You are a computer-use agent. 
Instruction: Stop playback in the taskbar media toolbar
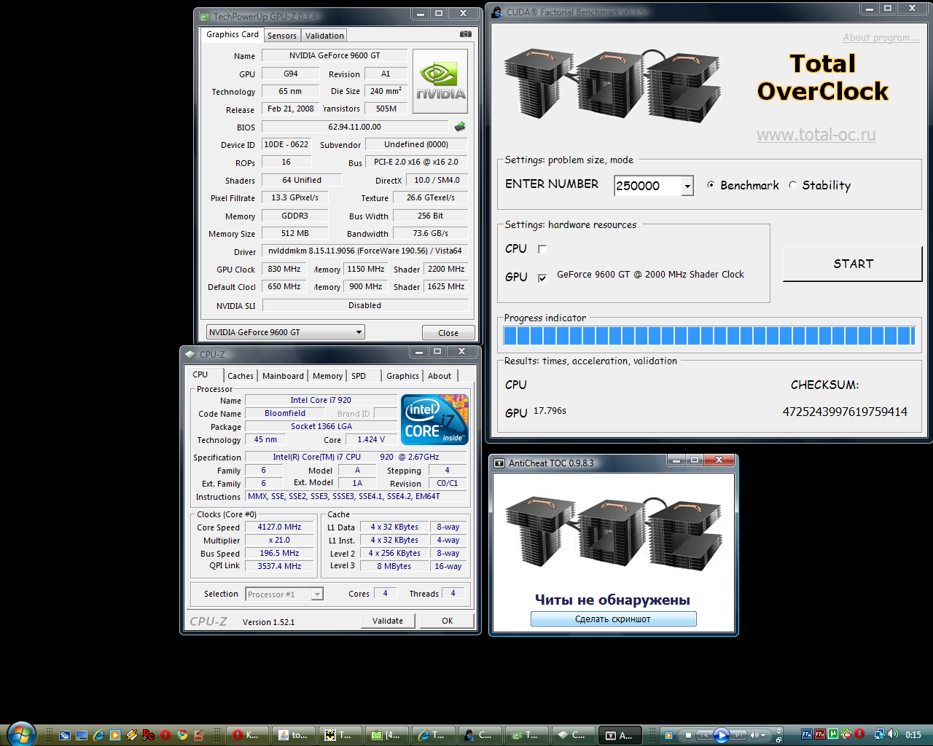pos(688,735)
